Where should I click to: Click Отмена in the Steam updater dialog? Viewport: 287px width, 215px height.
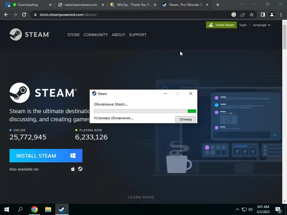click(x=186, y=119)
